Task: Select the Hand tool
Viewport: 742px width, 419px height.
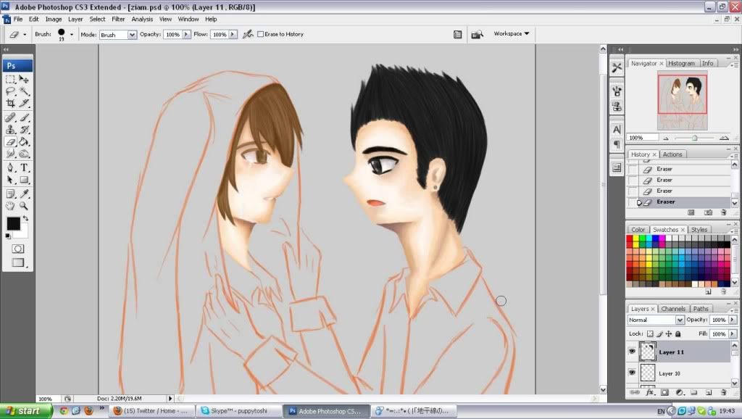Action: click(x=10, y=206)
